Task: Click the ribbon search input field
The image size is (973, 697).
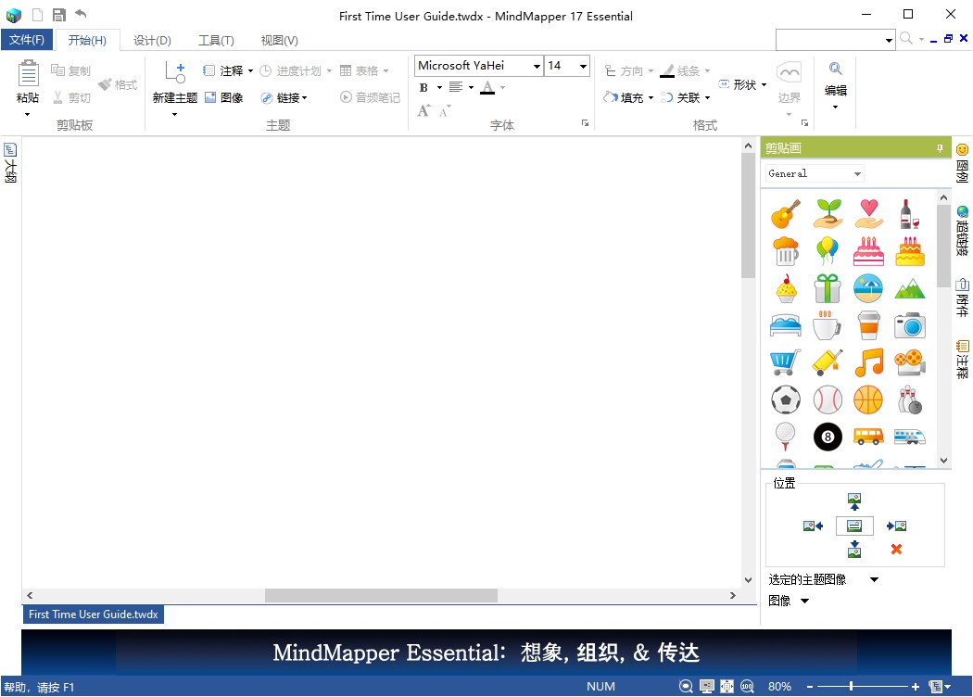Action: tap(829, 40)
